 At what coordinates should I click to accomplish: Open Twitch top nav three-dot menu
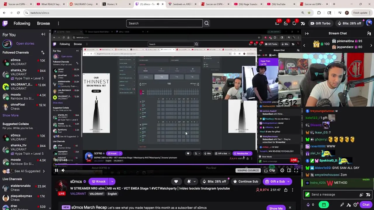[58, 23]
